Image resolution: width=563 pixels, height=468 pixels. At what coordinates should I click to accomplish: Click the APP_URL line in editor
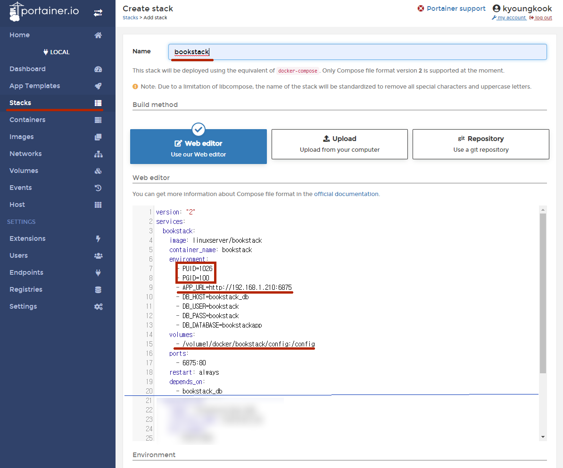(x=234, y=287)
